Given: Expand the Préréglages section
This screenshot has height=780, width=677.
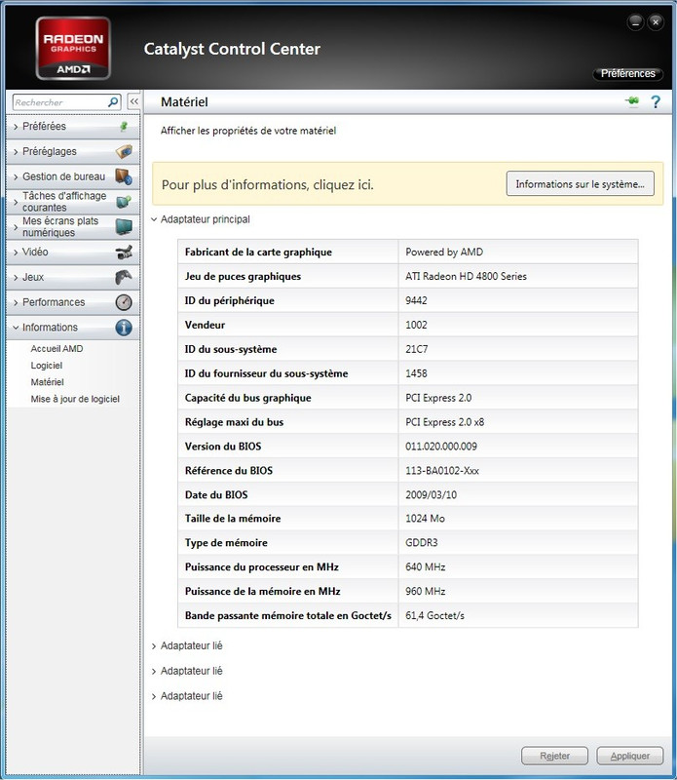Looking at the screenshot, I should 73,151.
